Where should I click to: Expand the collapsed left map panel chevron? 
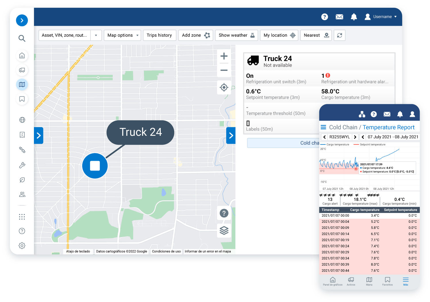click(39, 135)
